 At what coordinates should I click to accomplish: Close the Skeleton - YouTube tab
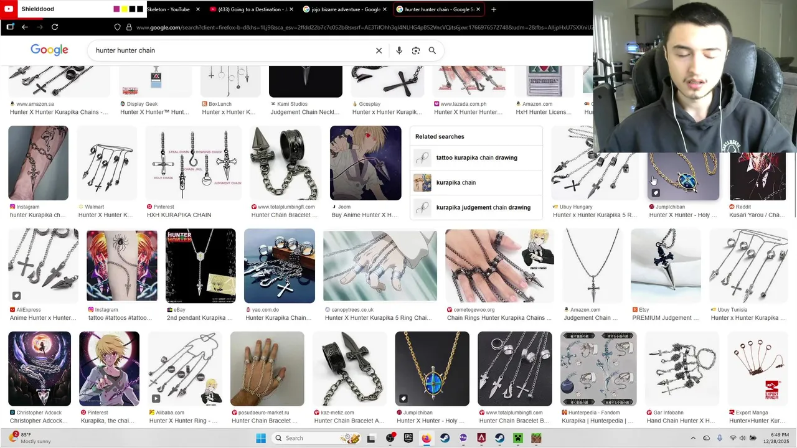(x=198, y=9)
